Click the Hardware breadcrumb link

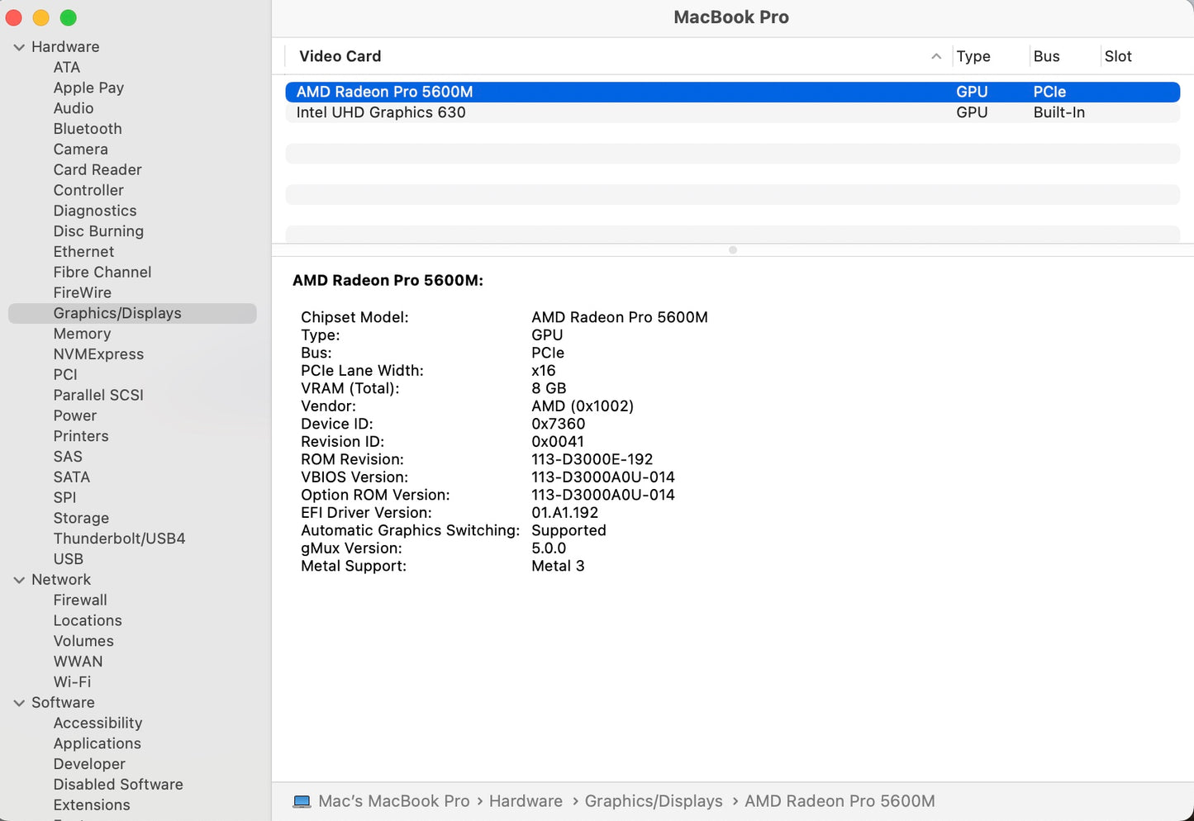[x=526, y=800]
